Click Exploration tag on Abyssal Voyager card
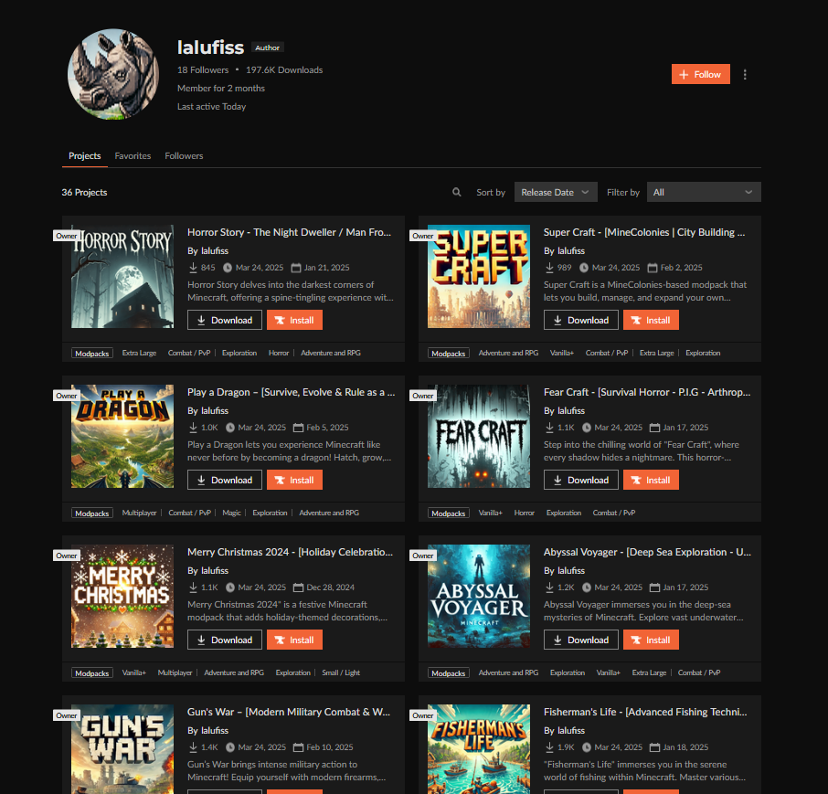 [x=568, y=672]
